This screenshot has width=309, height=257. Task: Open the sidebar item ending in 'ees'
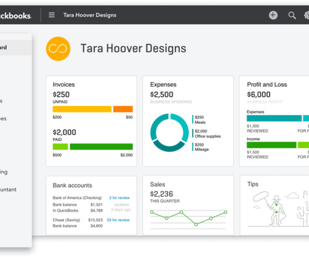3,119
